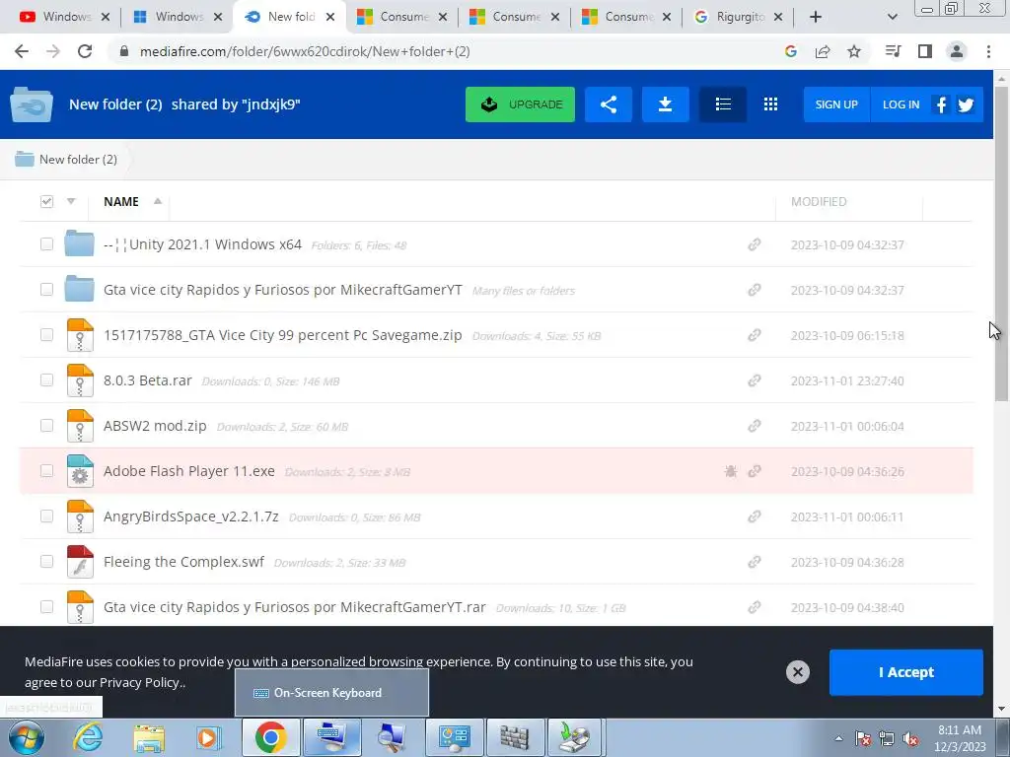Click the Adobe Flash Player 11.exe file icon
This screenshot has width=1010, height=757.
[80, 470]
